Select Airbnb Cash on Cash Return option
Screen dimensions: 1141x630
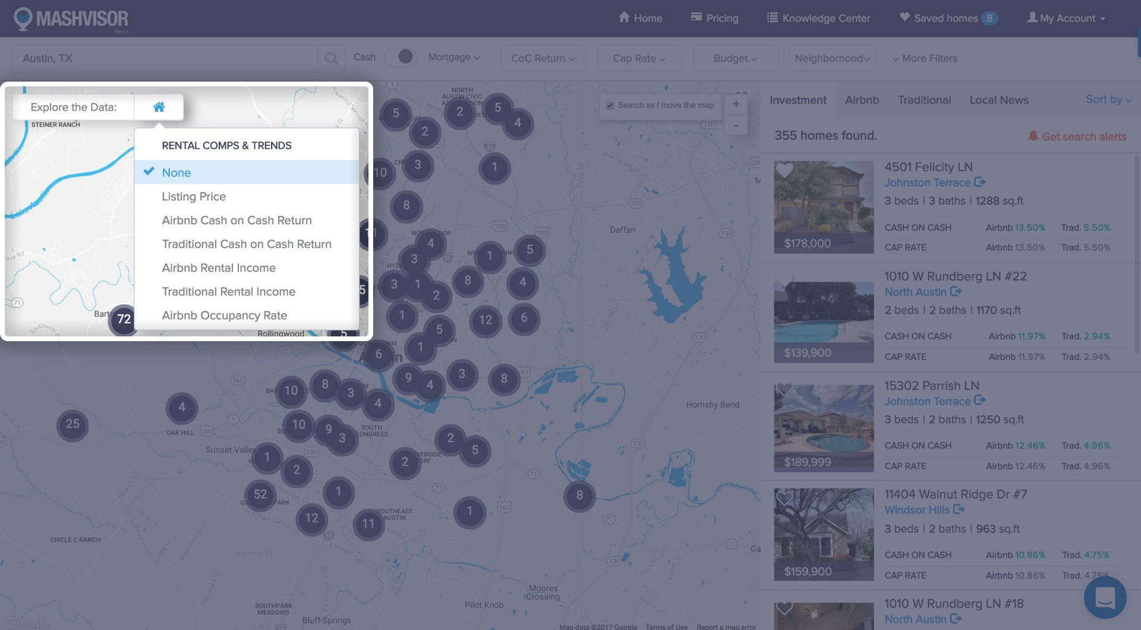237,220
